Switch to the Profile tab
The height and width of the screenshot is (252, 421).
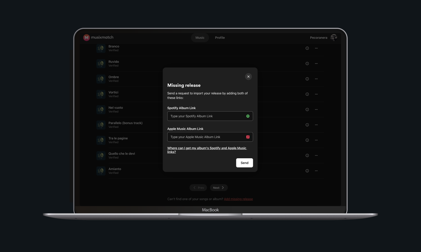220,38
